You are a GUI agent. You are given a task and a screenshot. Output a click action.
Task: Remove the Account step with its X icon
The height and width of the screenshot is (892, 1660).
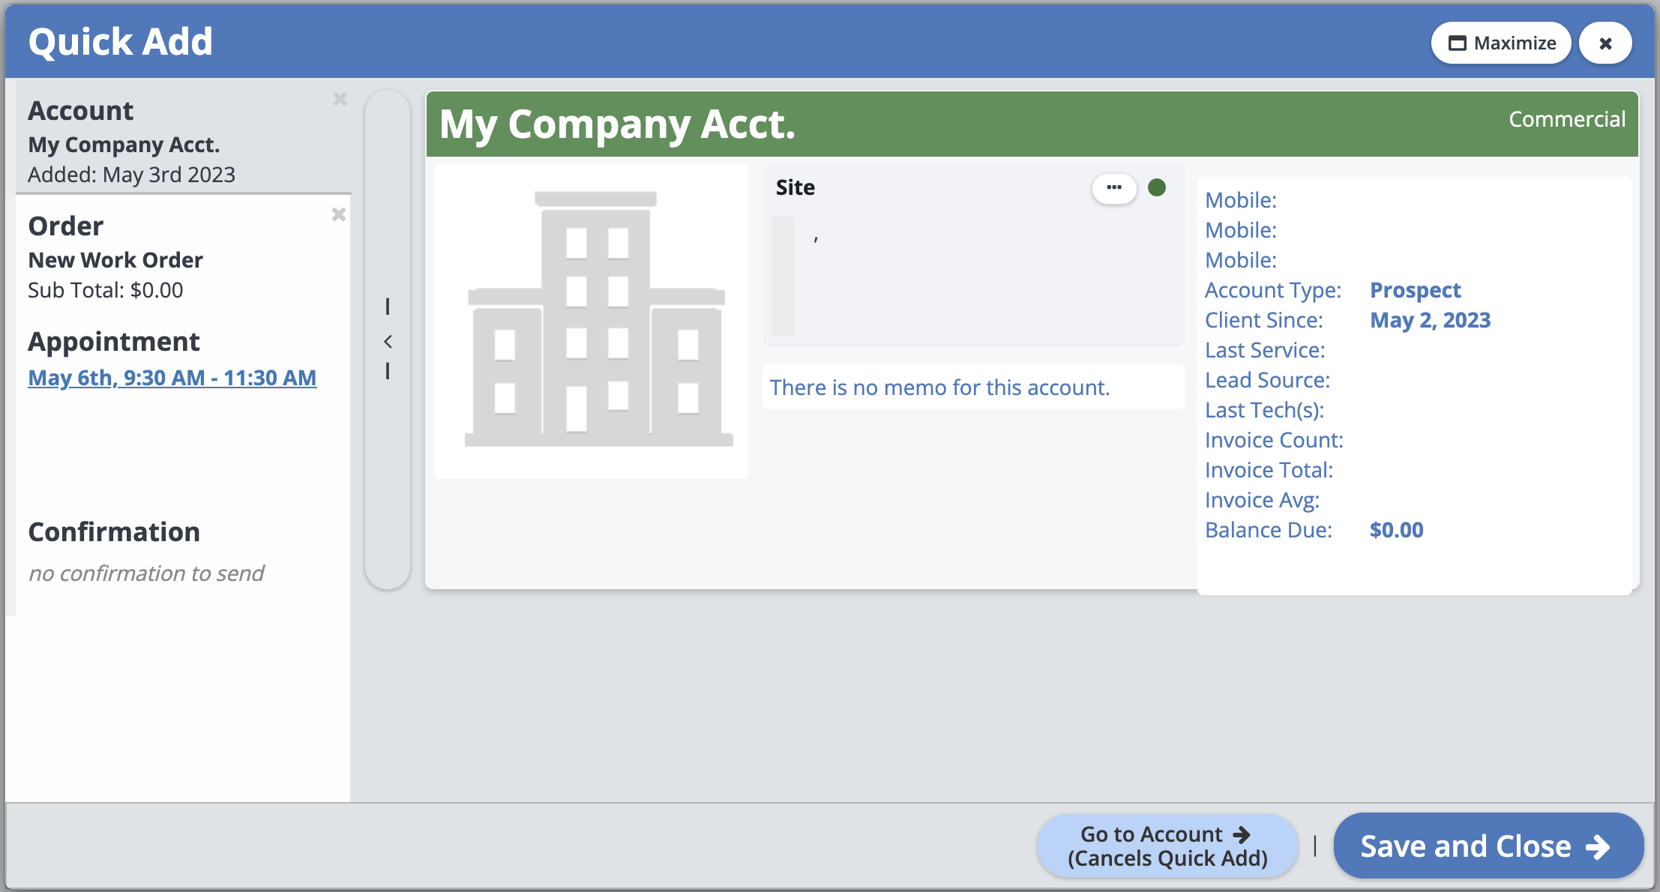(340, 99)
